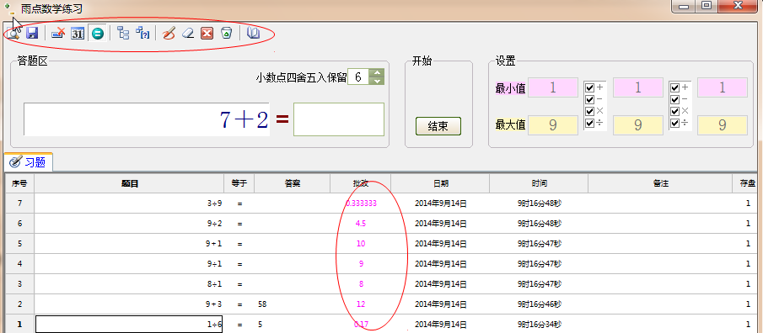Toggle the teal equals-sign round icon
This screenshot has width=763, height=333.
point(98,34)
